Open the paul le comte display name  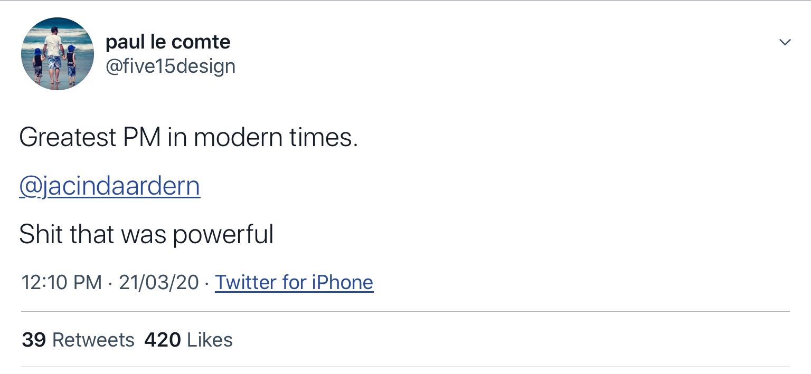pyautogui.click(x=168, y=42)
